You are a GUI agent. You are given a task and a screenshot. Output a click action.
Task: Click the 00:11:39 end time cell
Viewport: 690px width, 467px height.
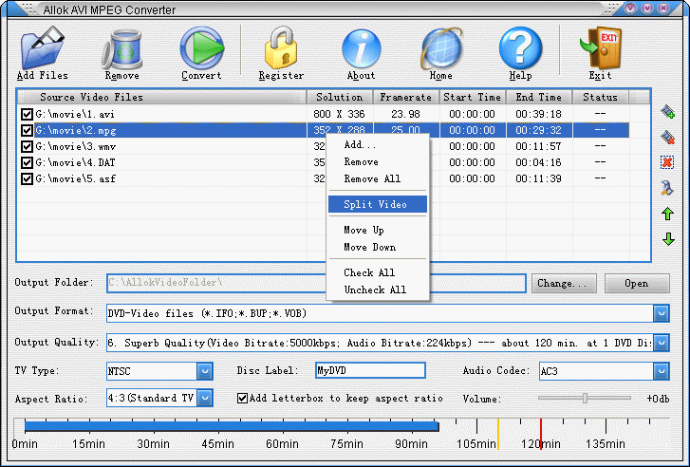539,178
